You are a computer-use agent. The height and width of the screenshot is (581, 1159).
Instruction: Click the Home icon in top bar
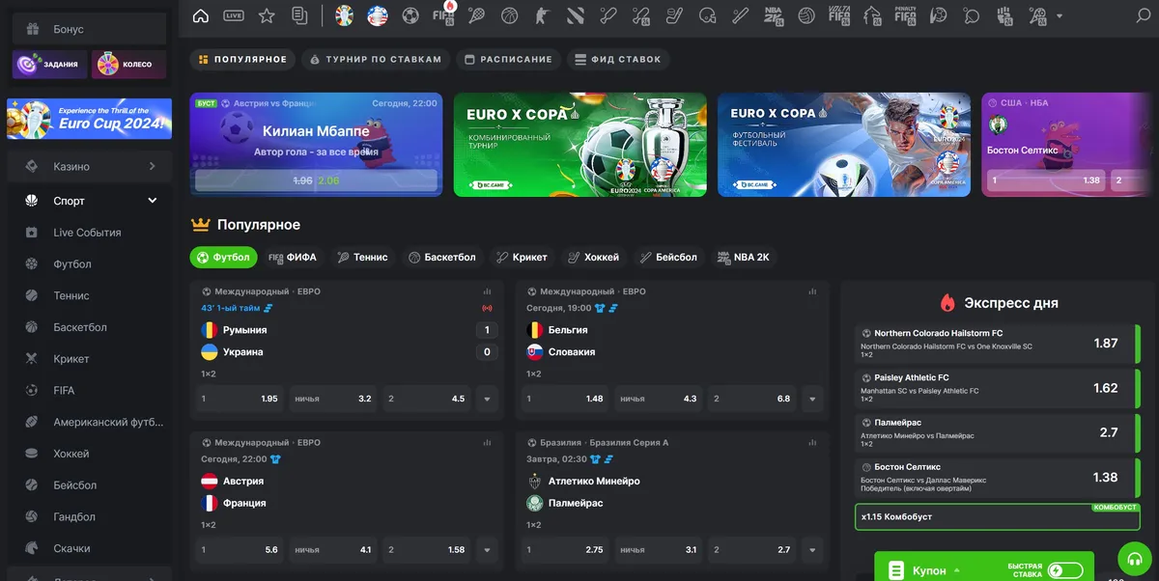pos(201,15)
